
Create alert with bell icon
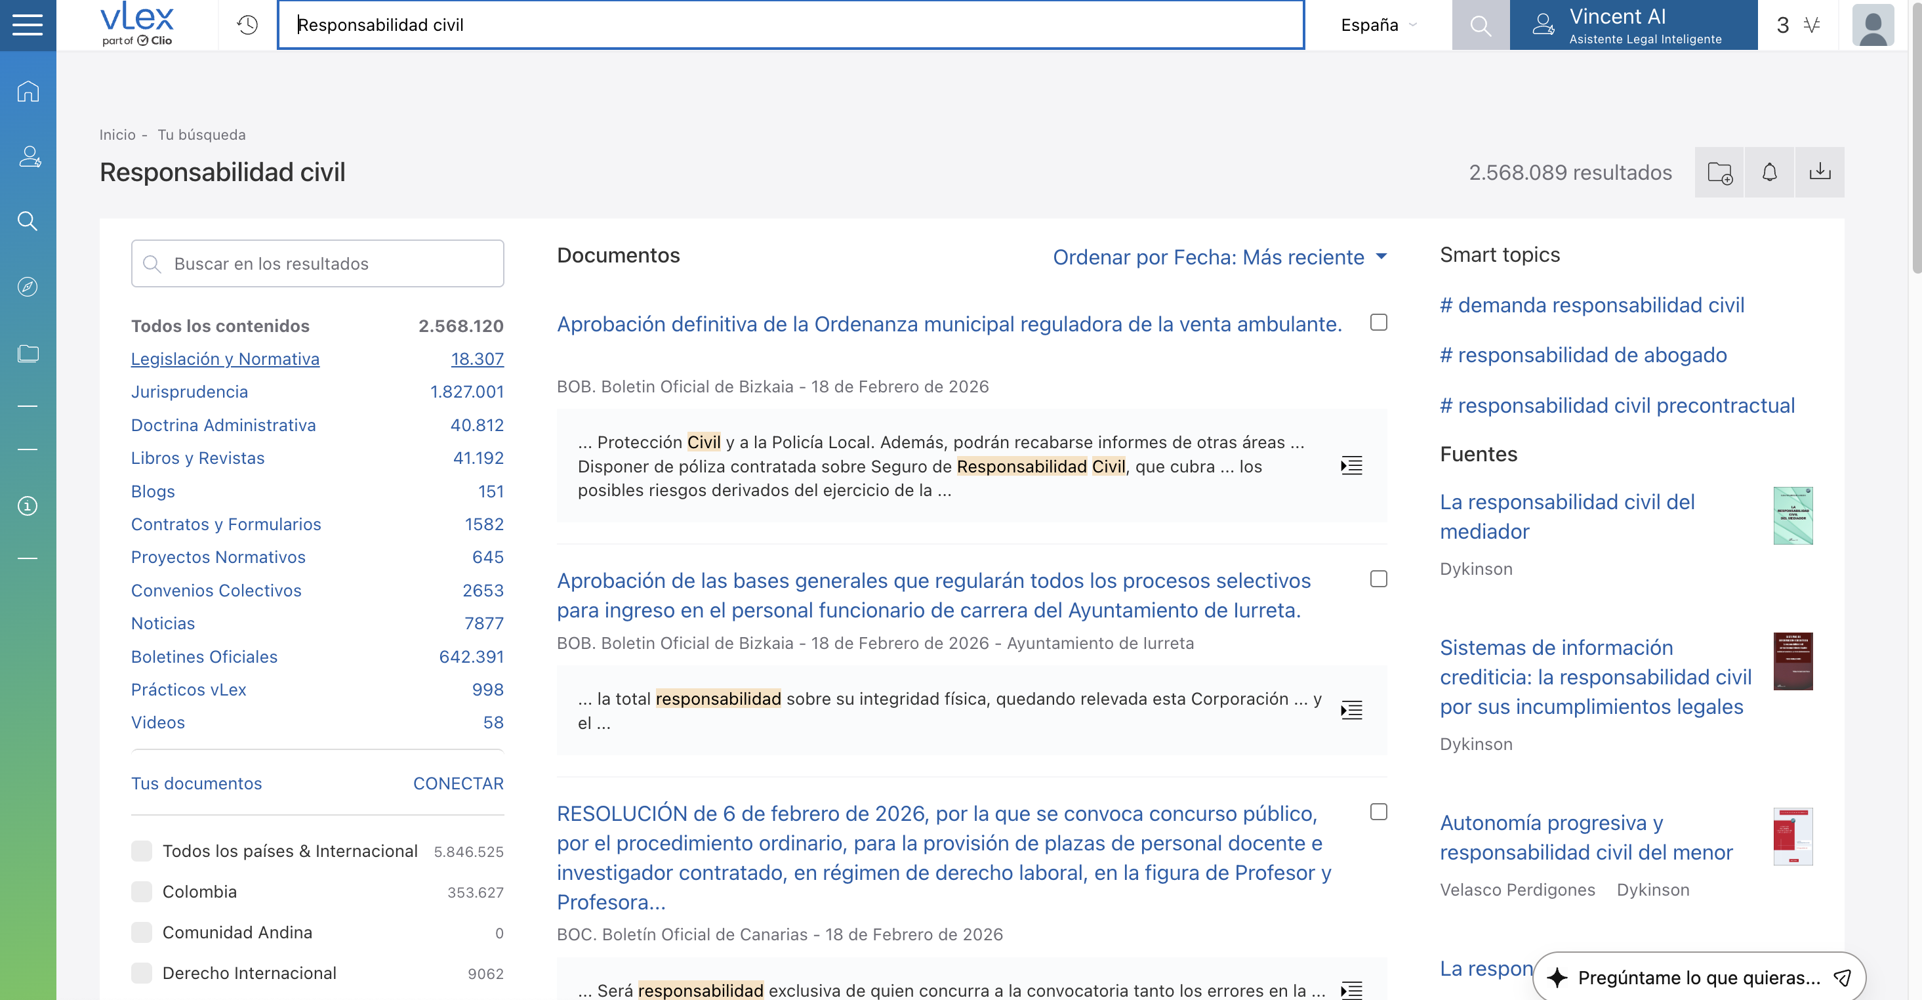click(x=1769, y=173)
